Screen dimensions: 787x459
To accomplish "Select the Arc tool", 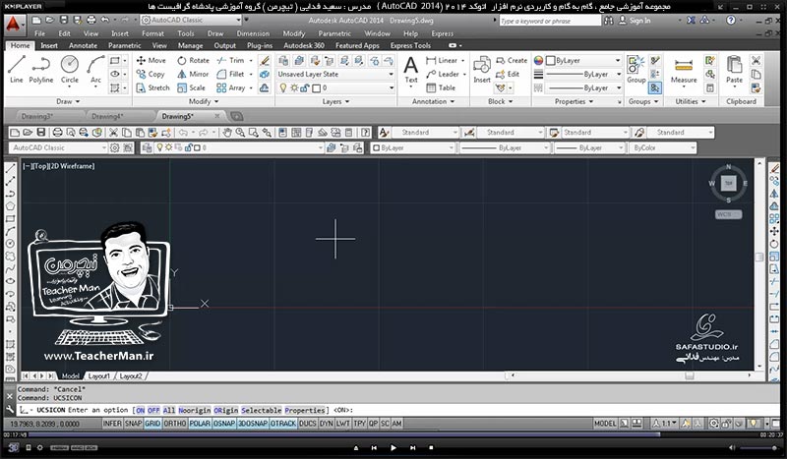I will [x=95, y=69].
